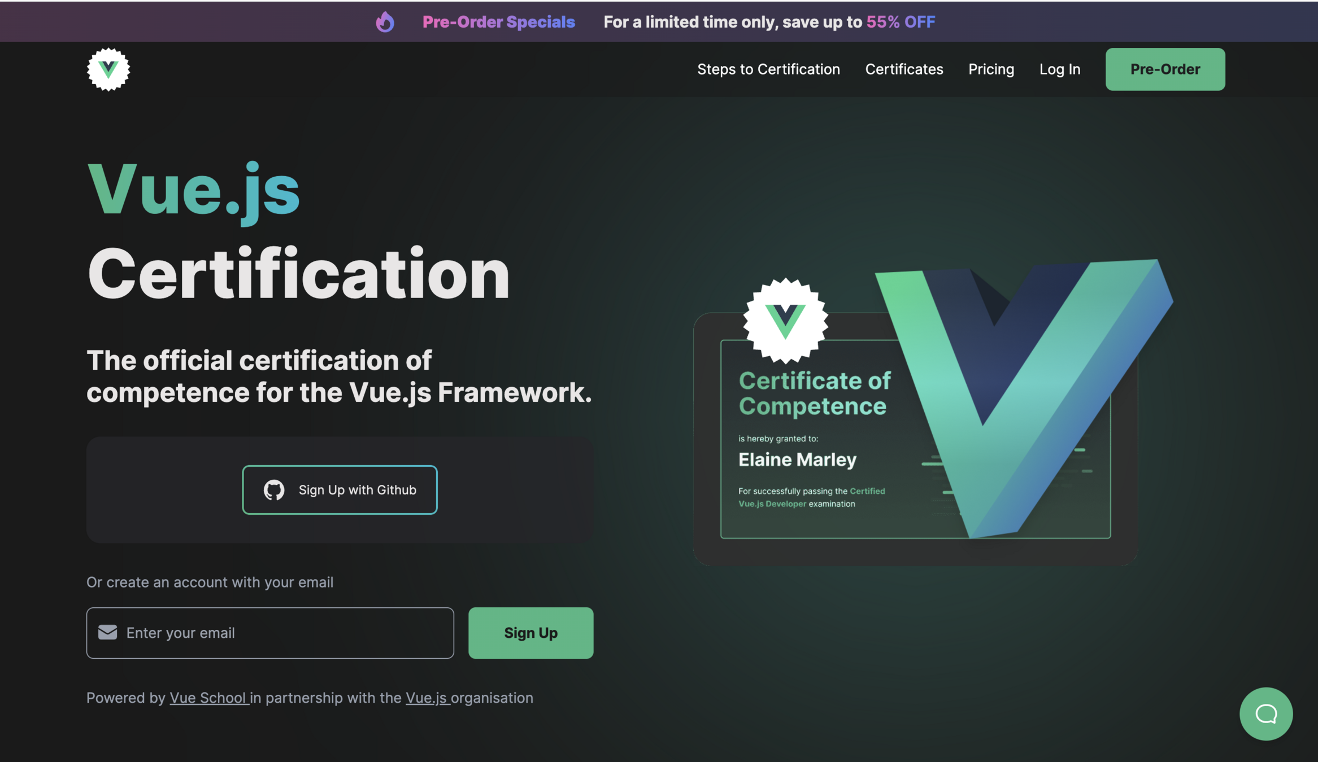
Task: Open Steps to Certification menu item
Action: point(768,69)
